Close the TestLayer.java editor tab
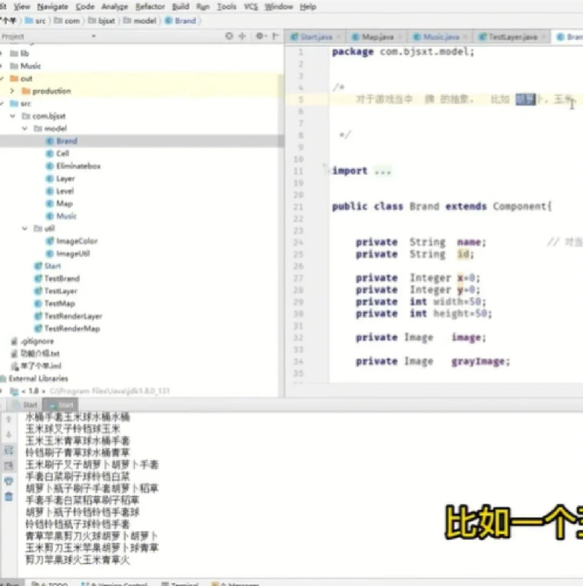The image size is (583, 586). click(544, 37)
